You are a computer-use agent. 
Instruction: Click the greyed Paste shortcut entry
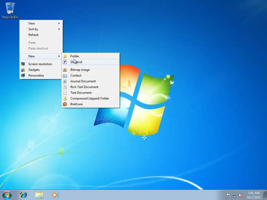[41, 48]
